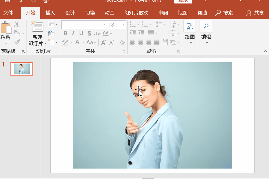Click the Share button

click(255, 13)
